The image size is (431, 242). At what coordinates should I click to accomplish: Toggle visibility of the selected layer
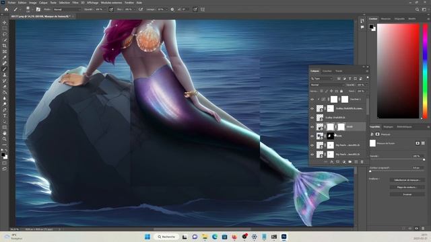point(312,127)
